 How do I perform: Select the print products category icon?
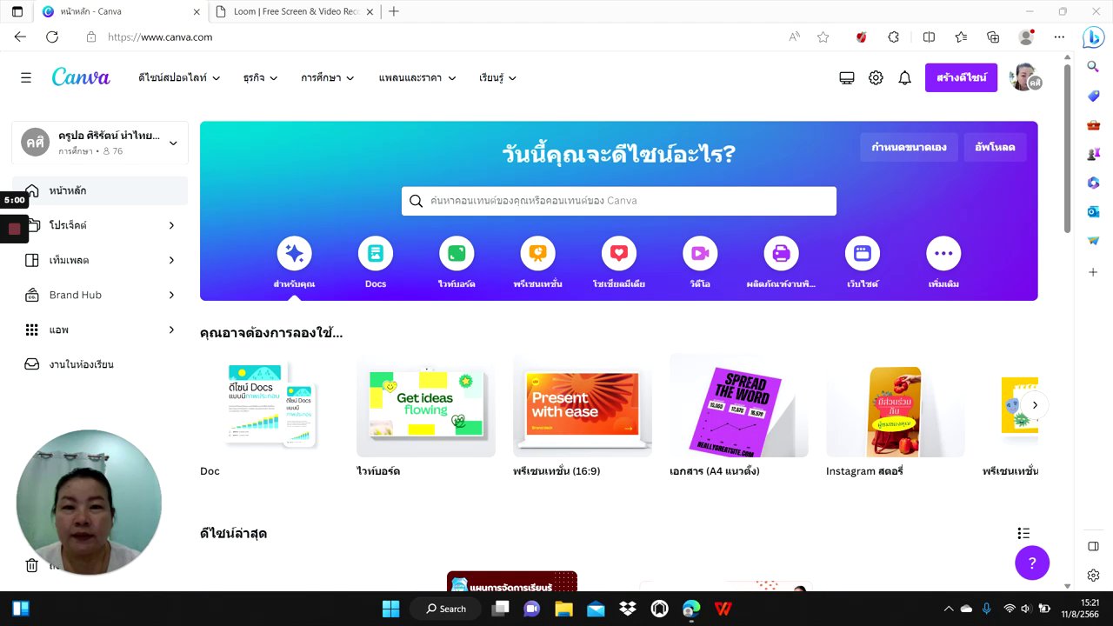click(x=781, y=253)
